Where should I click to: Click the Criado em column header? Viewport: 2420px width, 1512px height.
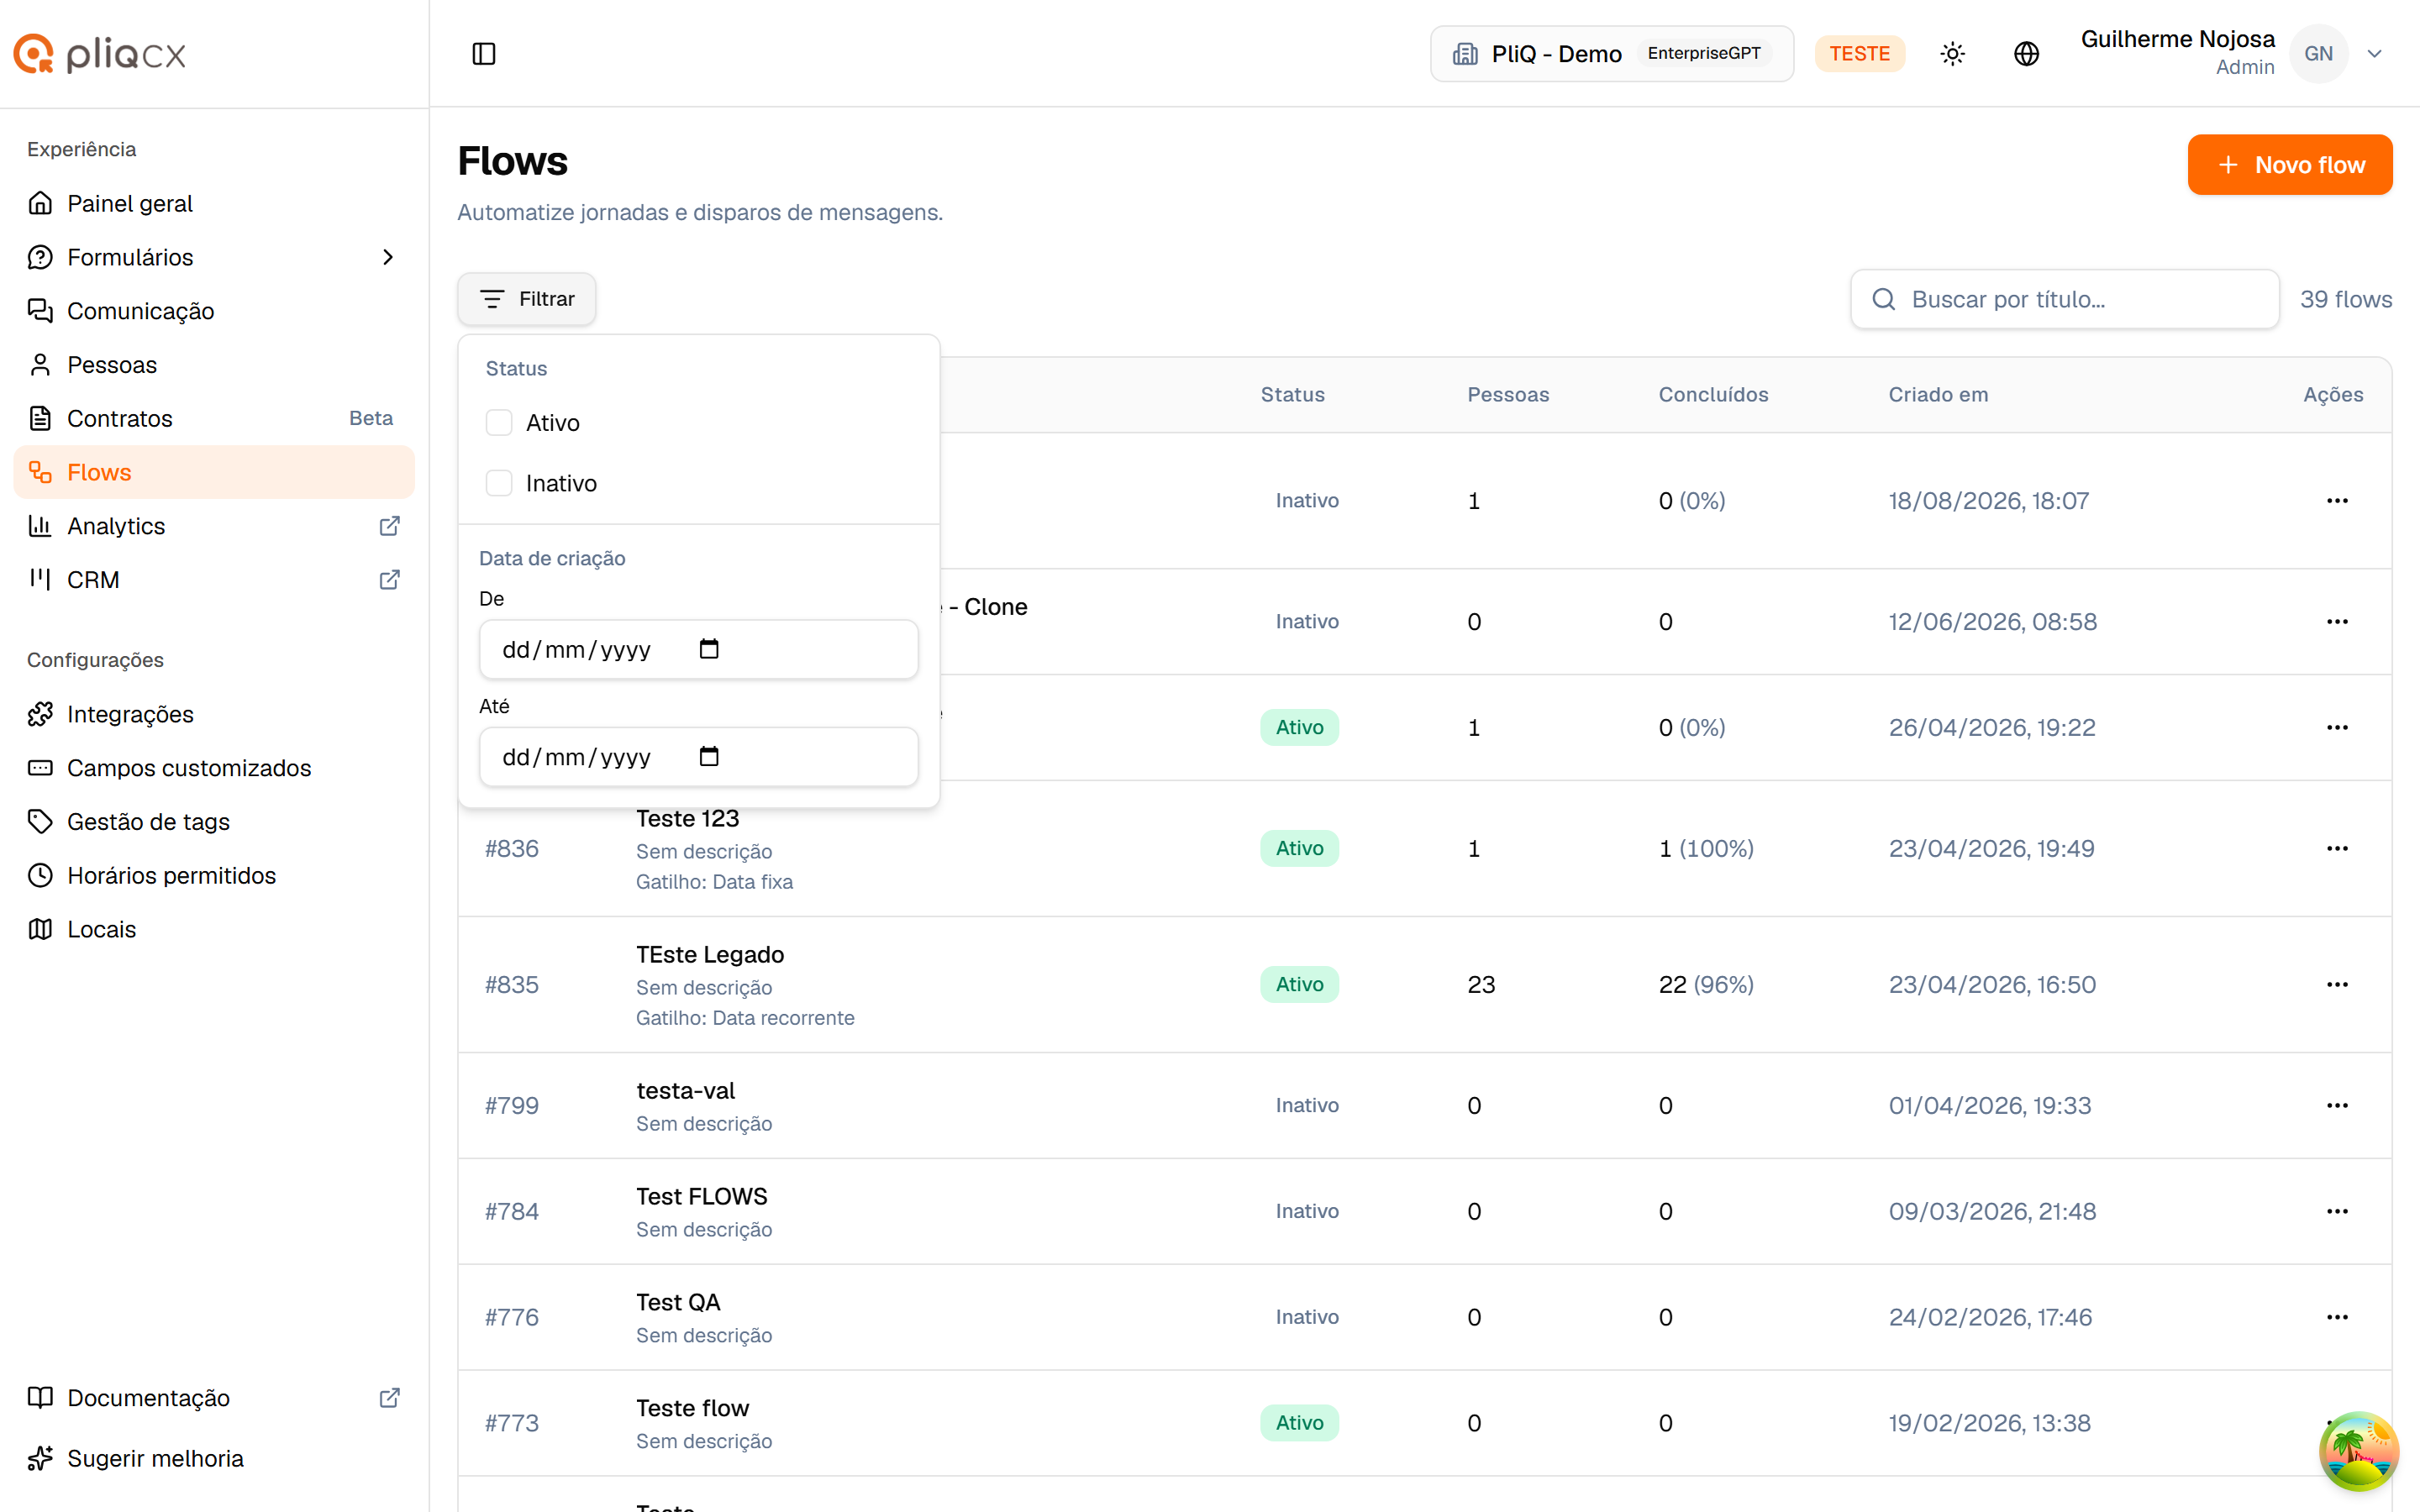click(1938, 395)
